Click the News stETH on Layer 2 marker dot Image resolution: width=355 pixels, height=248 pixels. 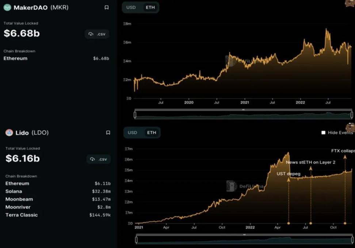click(311, 223)
